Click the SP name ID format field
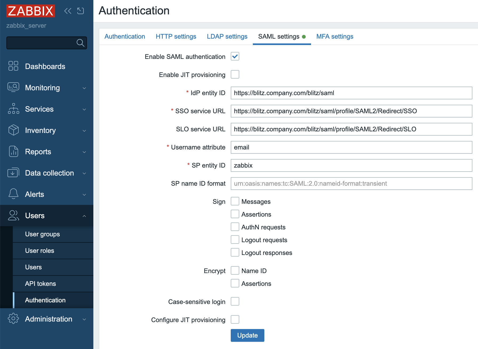Image resolution: width=478 pixels, height=349 pixels. click(x=352, y=184)
